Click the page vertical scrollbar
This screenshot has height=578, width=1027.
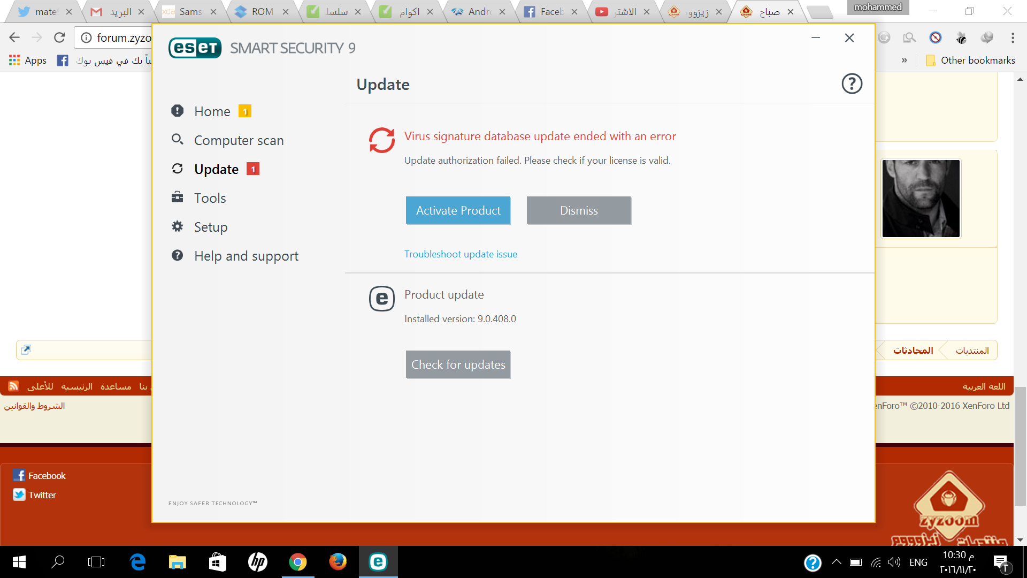coord(1020,446)
